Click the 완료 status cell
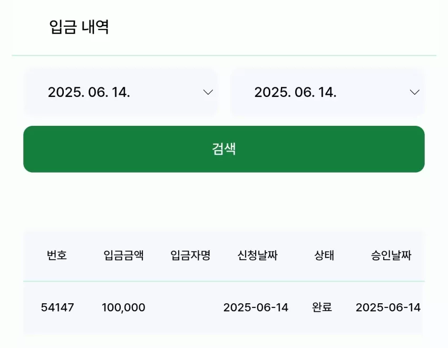This screenshot has width=448, height=348. (322, 307)
